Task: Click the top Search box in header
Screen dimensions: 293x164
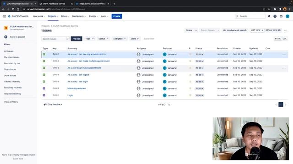Action: [x=250, y=16]
